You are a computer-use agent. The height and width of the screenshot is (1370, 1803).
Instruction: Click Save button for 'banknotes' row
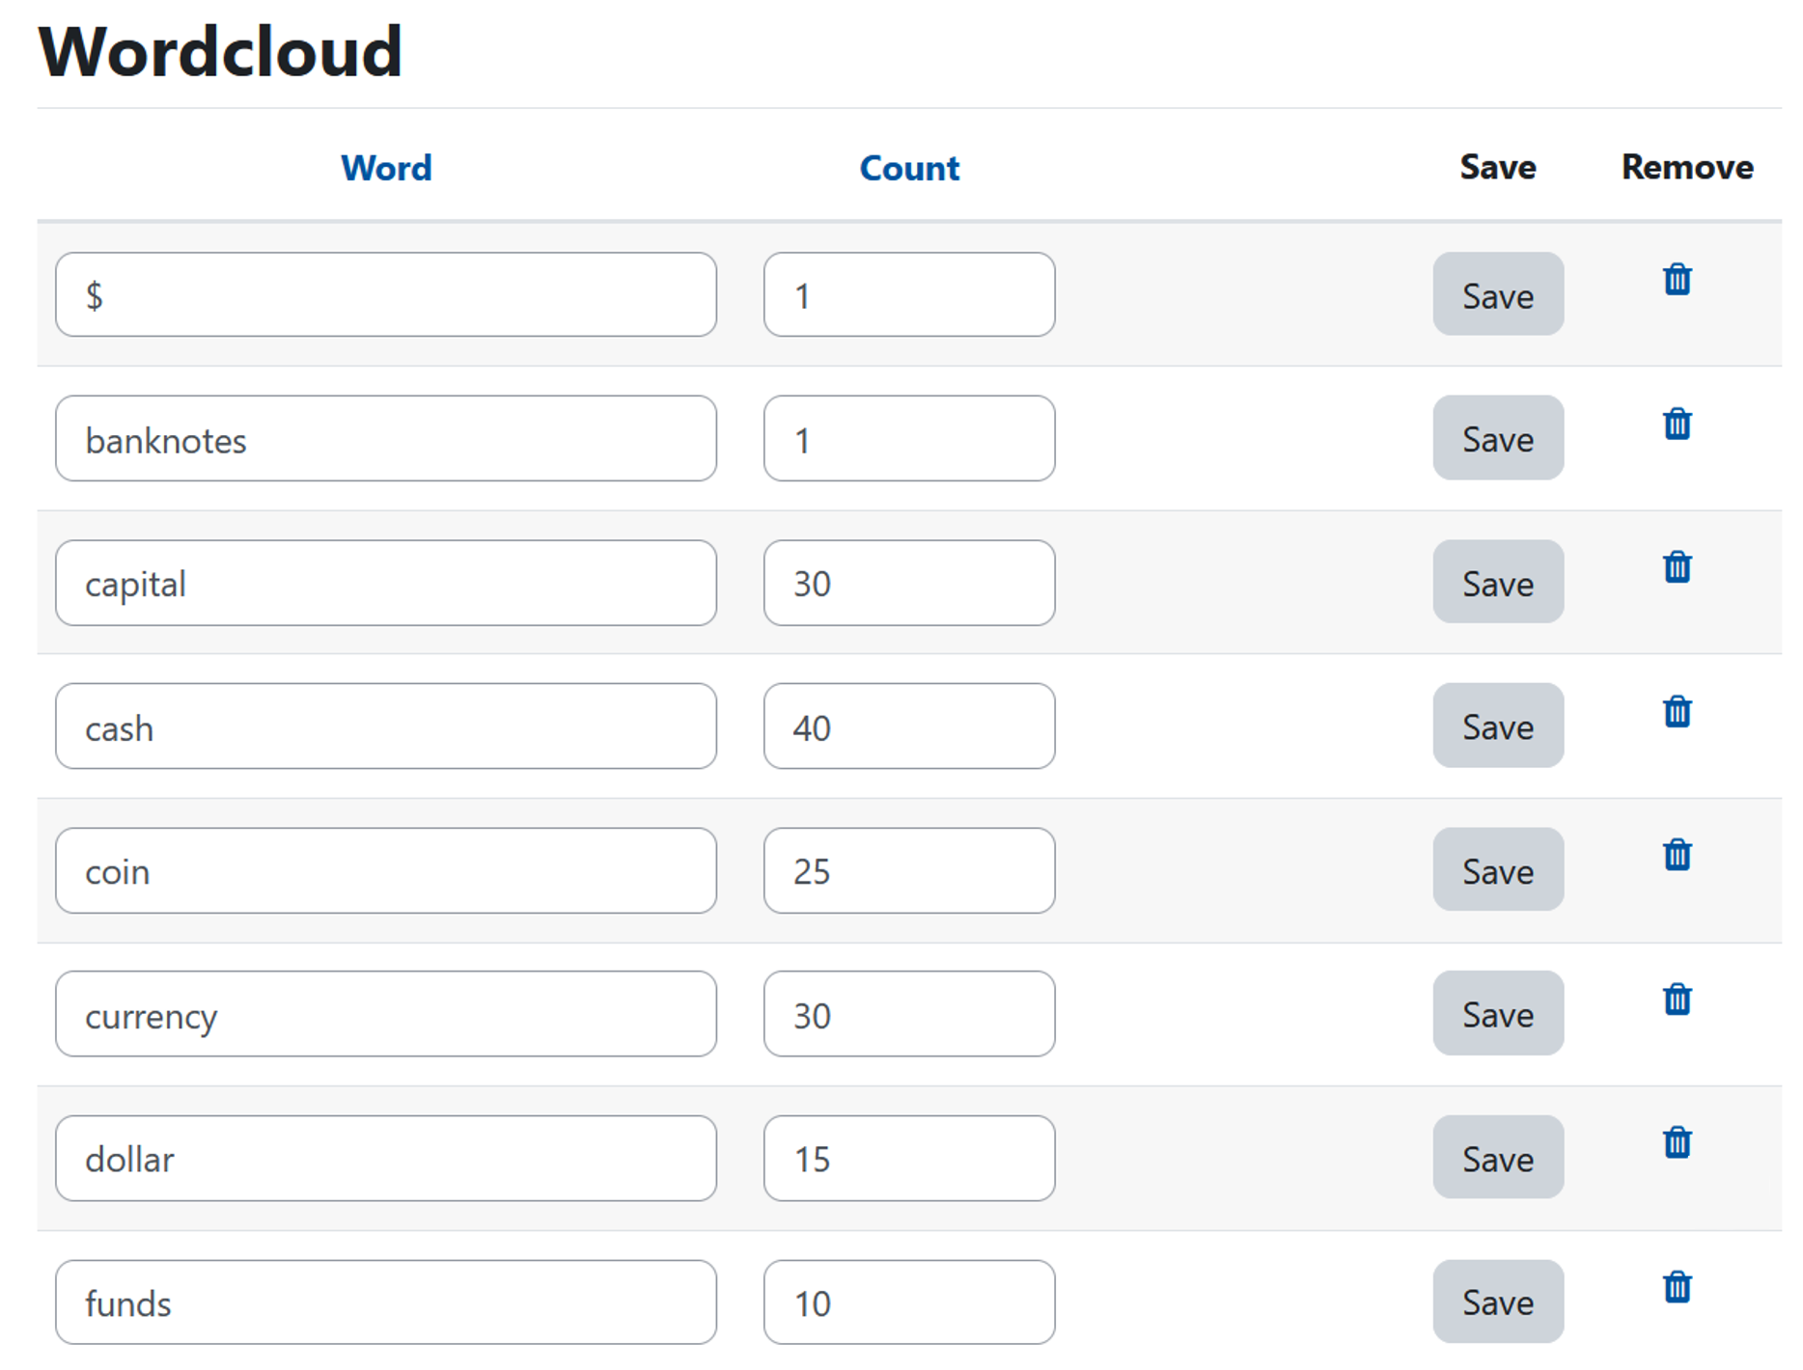point(1497,439)
